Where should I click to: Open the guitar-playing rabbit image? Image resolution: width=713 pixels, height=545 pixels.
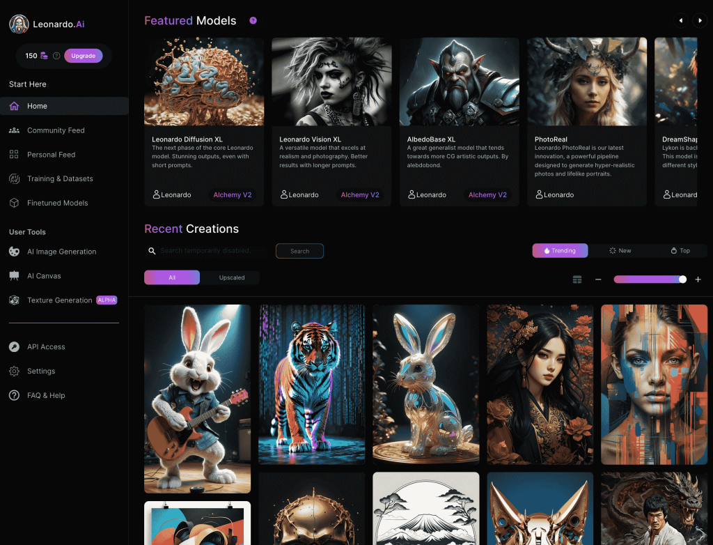tap(197, 399)
